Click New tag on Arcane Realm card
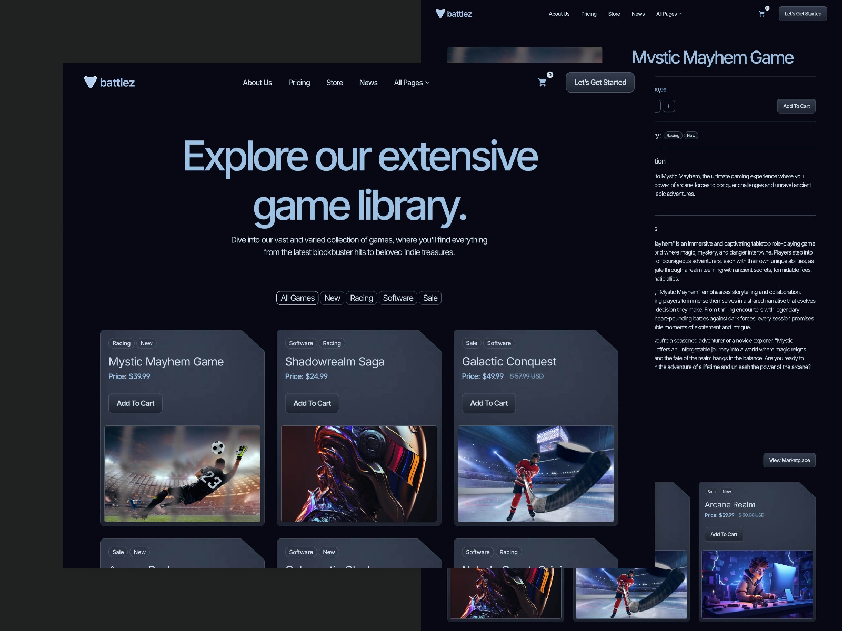Viewport: 842px width, 631px height. pos(727,492)
